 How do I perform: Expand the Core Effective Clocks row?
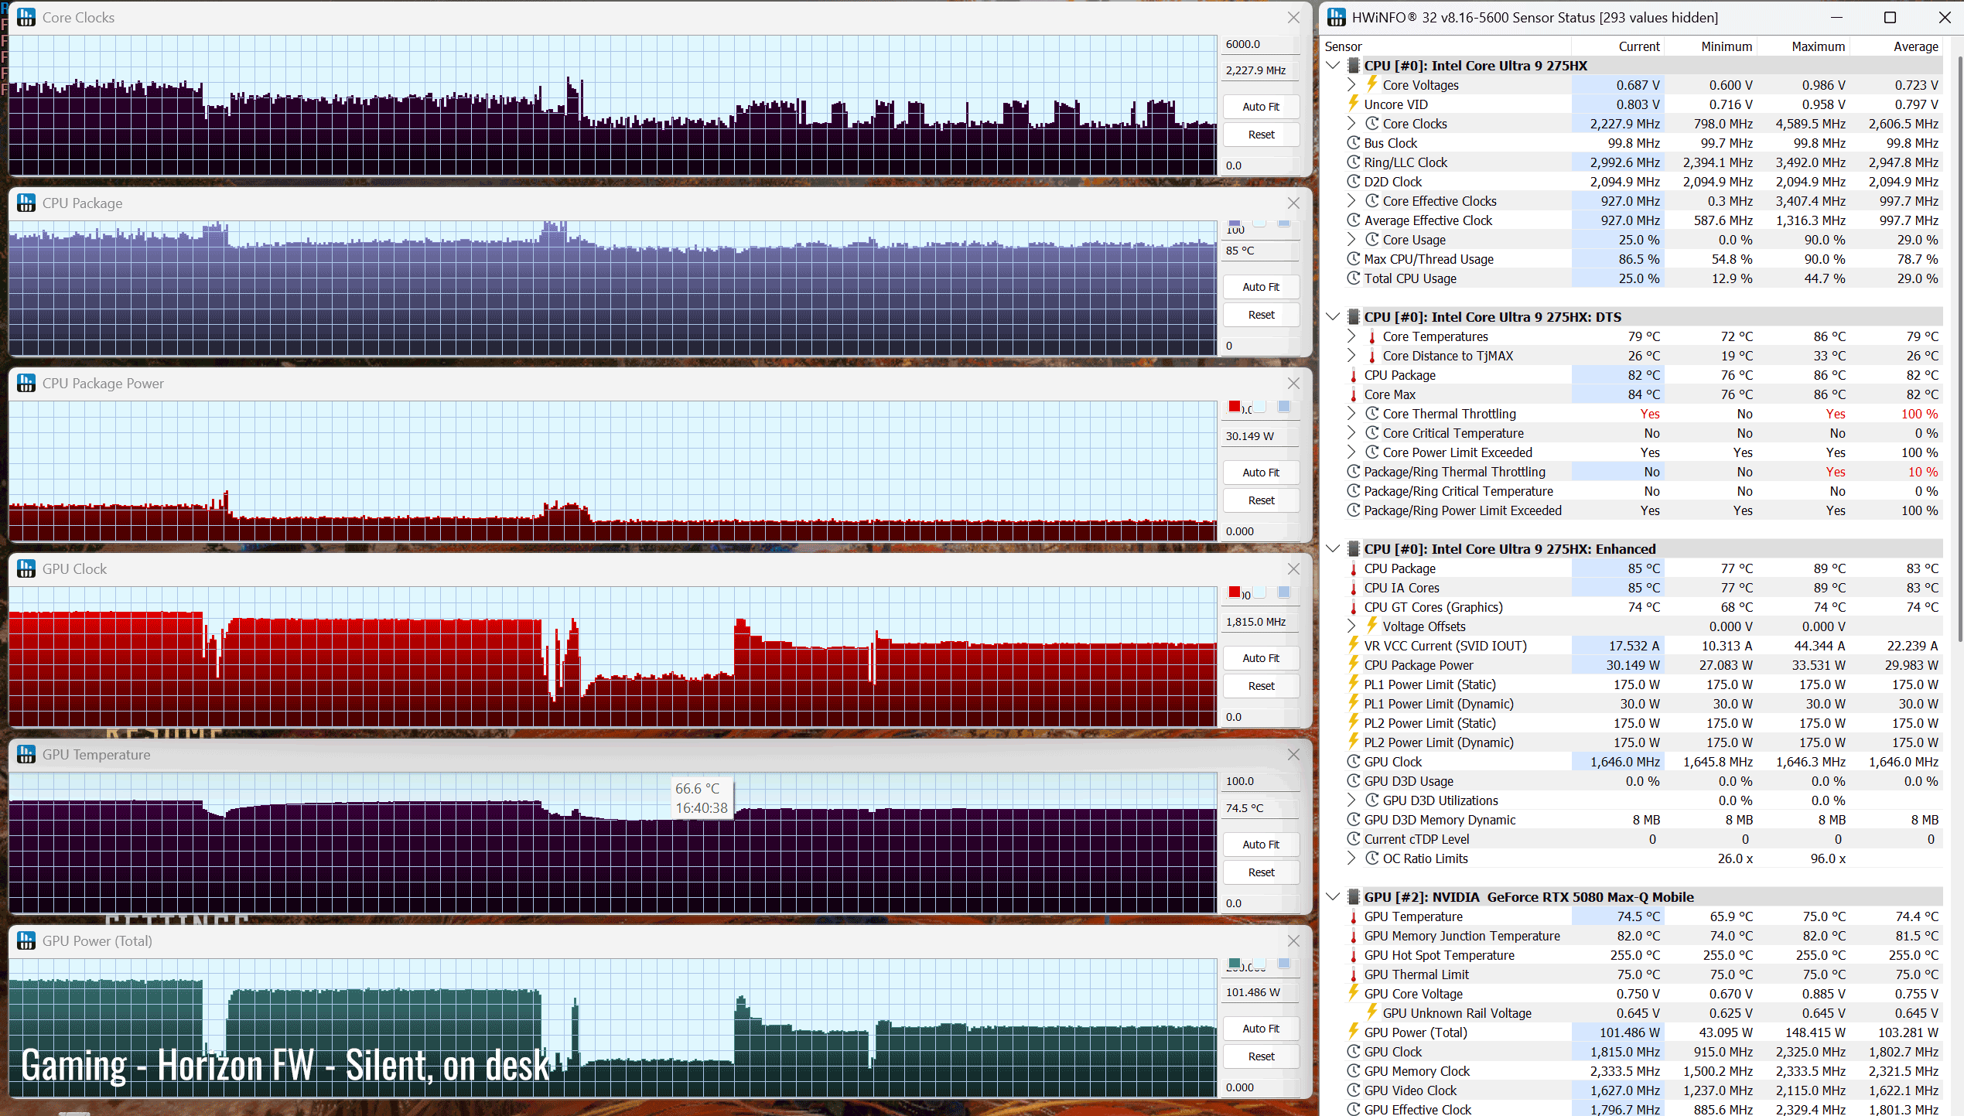click(1351, 200)
